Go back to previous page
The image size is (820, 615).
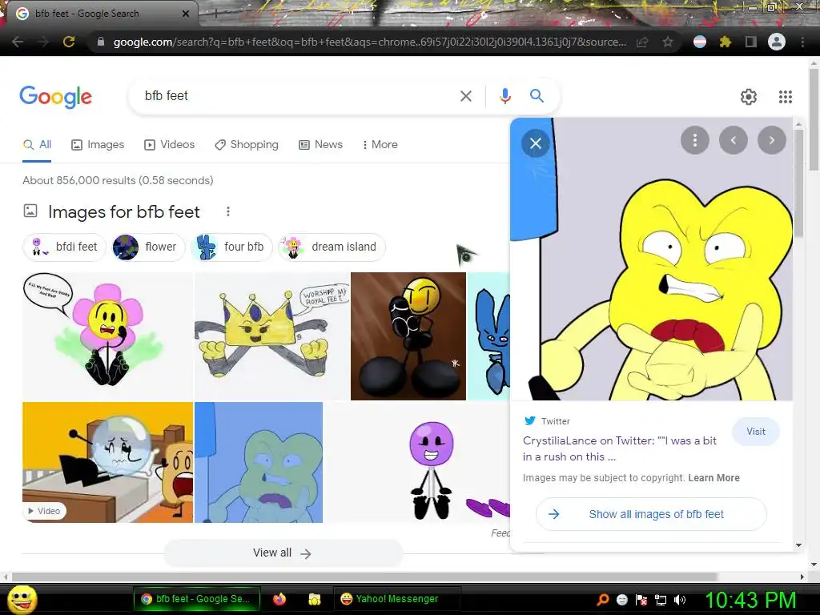click(18, 42)
